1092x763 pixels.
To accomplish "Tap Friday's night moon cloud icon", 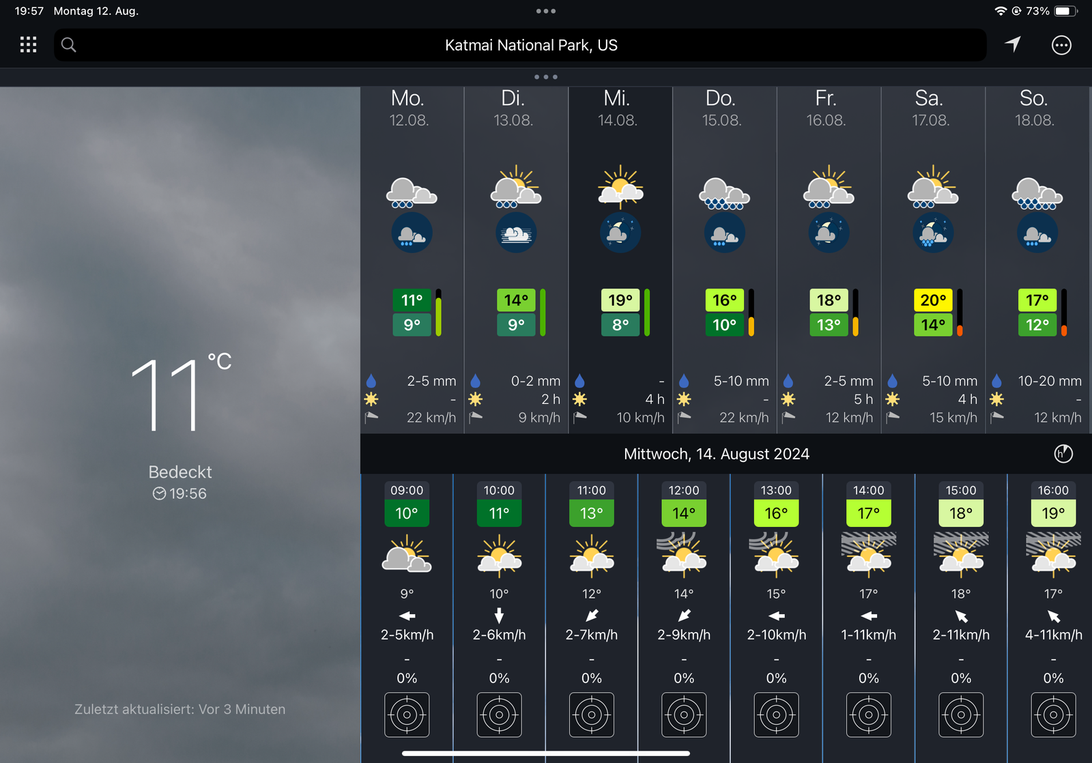I will pos(829,233).
